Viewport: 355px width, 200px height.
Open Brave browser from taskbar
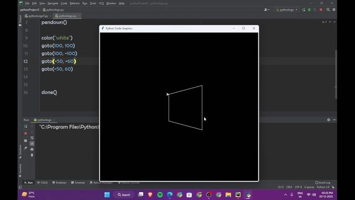[x=150, y=194]
